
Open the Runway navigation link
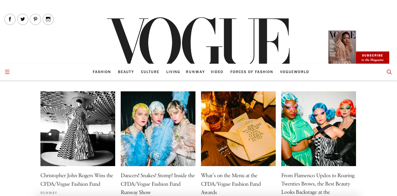[195, 72]
